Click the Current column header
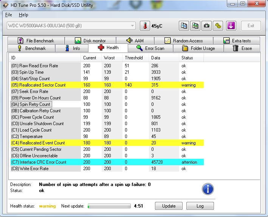 coord(91,58)
